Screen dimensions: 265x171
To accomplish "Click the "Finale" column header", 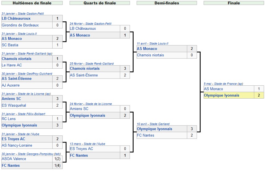I will click(233, 3).
